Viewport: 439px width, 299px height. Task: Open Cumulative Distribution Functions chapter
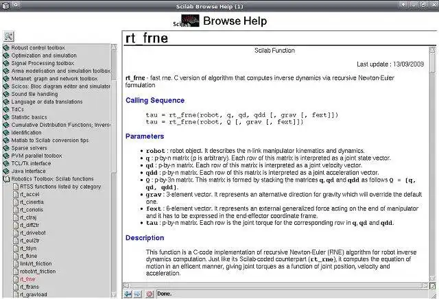pos(61,125)
